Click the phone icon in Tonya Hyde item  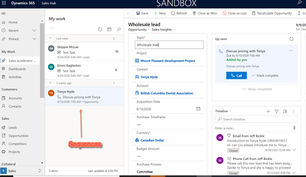click(59, 97)
